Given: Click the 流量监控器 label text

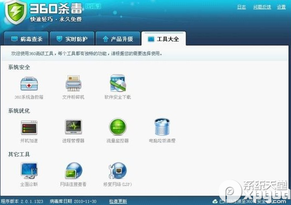Looking at the screenshot, I should pos(118,141).
